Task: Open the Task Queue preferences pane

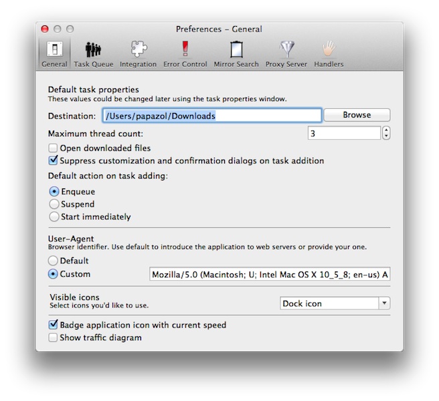Action: click(x=93, y=53)
